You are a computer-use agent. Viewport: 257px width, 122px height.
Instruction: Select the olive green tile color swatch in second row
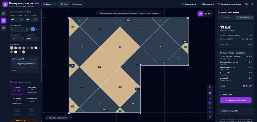click(x=12, y=52)
